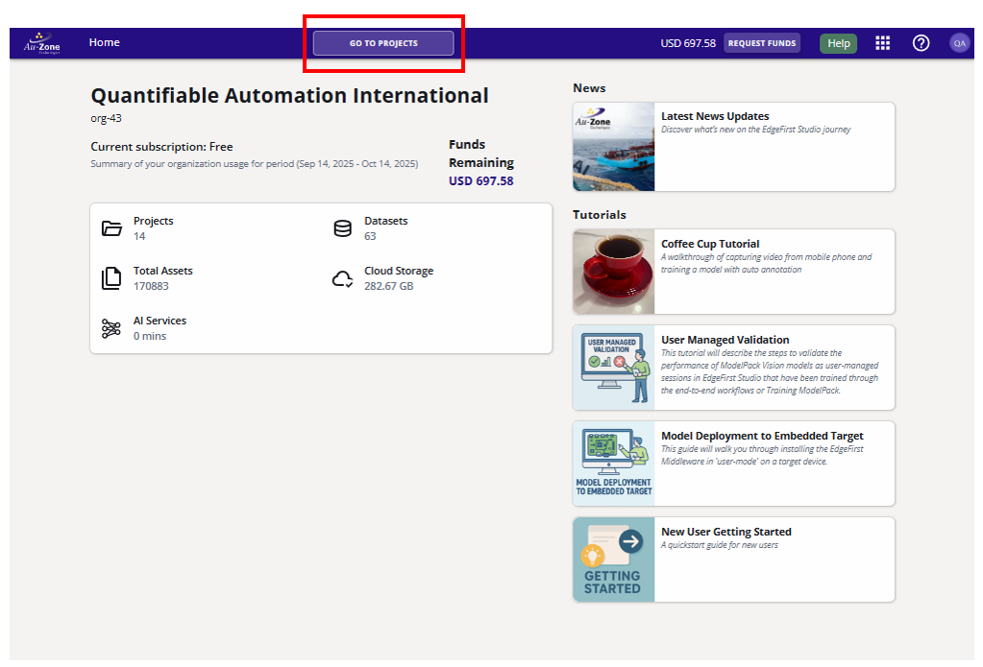Click the Total Assets files icon
983x667 pixels.
pyautogui.click(x=111, y=278)
